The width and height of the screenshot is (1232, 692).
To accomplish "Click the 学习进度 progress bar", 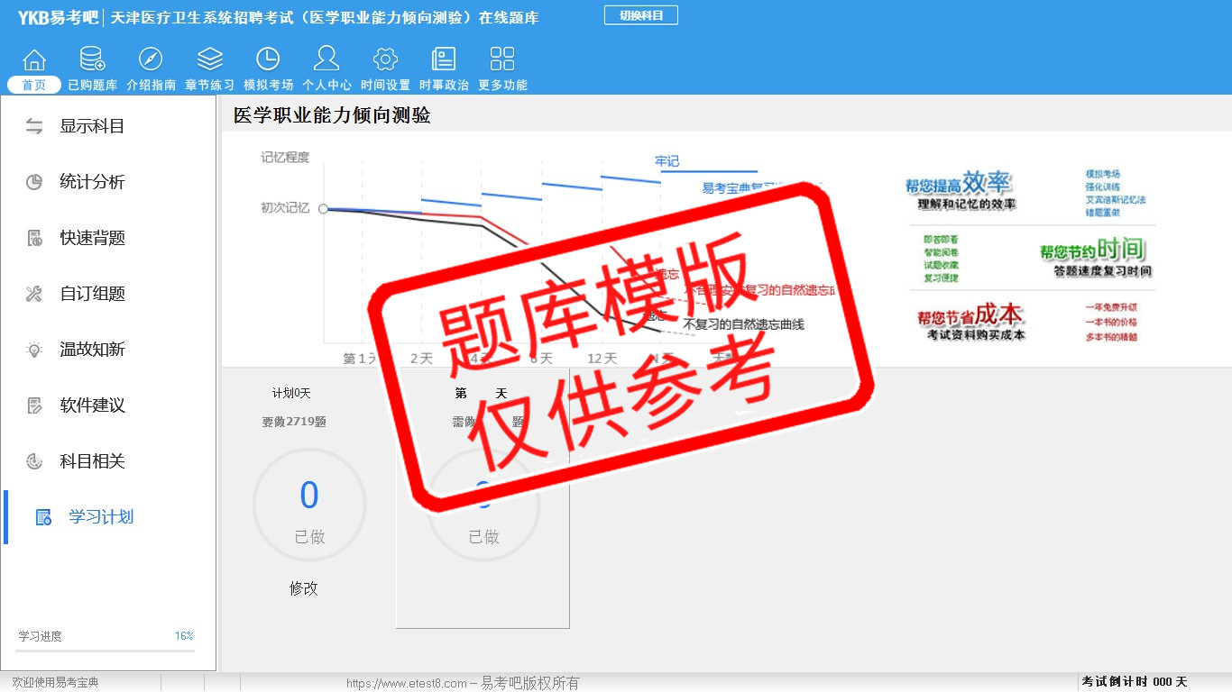I will (105, 650).
